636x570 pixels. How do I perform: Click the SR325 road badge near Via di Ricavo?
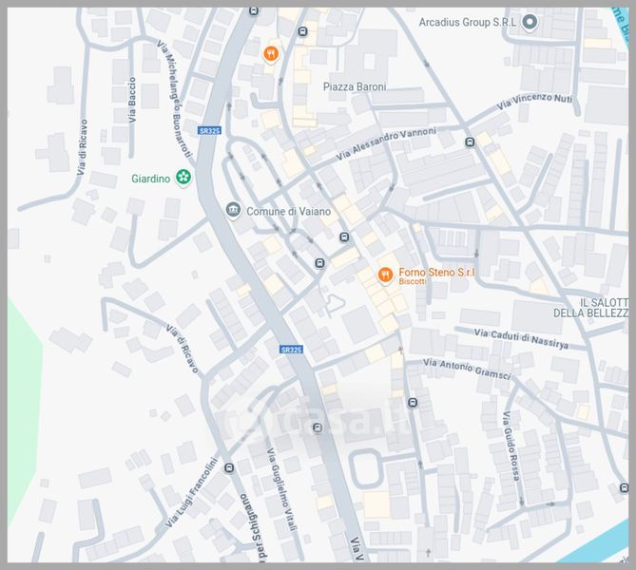[x=291, y=350]
